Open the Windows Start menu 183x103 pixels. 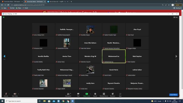2,101
